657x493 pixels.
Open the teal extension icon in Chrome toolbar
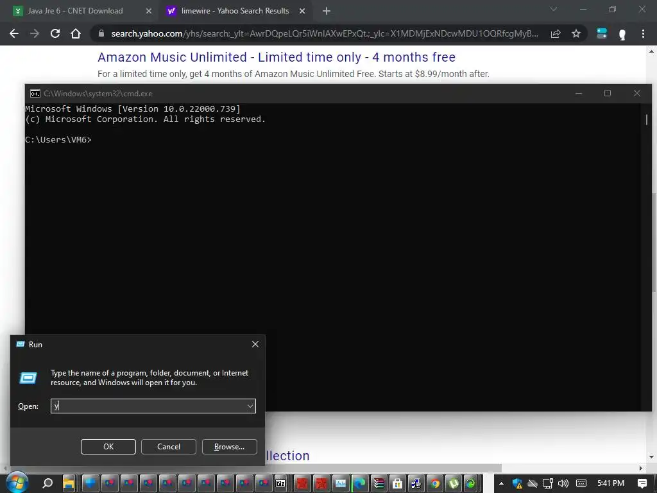[x=602, y=33]
